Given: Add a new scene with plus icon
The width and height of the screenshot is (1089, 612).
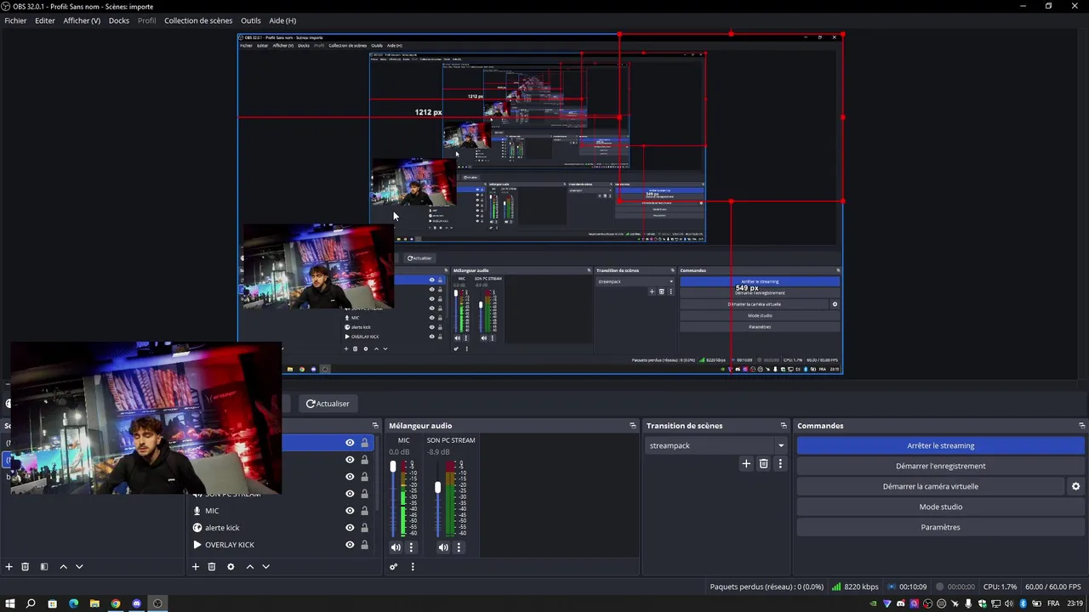Looking at the screenshot, I should pos(9,567).
